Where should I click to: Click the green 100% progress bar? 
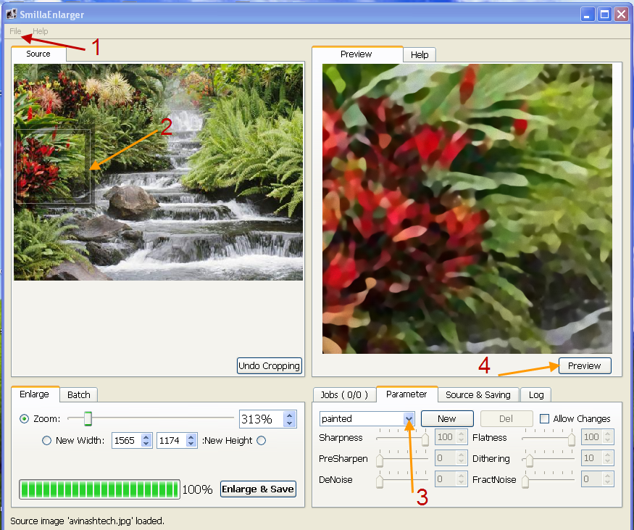[x=99, y=489]
